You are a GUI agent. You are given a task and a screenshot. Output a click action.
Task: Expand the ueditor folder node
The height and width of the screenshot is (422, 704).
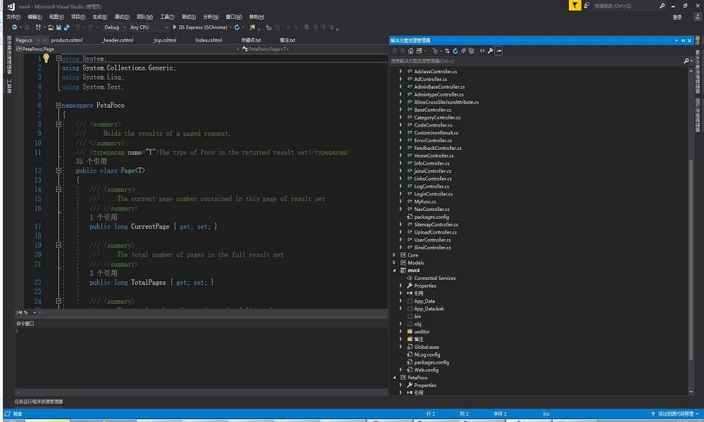[401, 332]
